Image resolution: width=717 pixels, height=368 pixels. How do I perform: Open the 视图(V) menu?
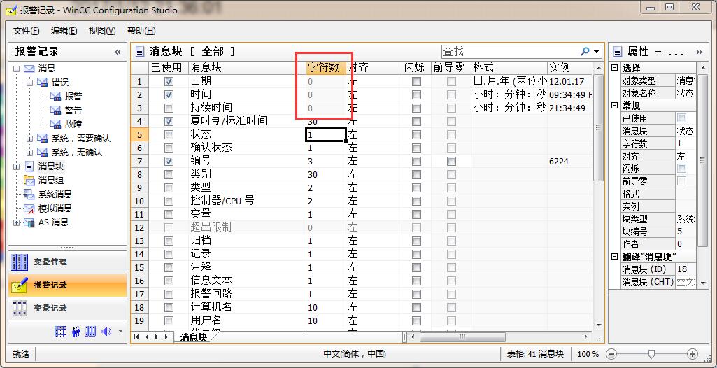click(102, 31)
